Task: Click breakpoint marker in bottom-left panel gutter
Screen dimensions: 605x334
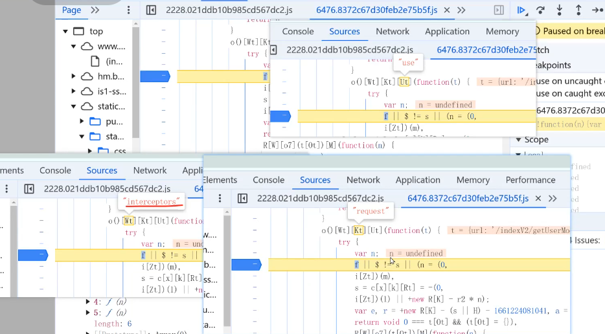Action: point(33,255)
